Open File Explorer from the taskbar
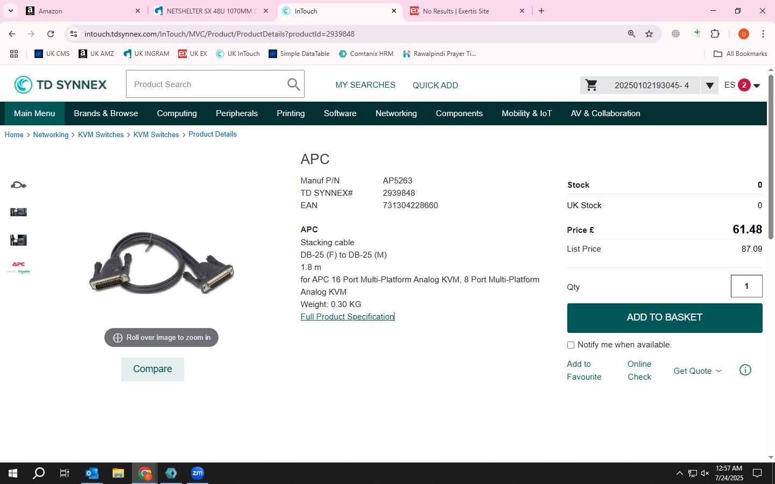This screenshot has width=775, height=484. (x=118, y=473)
